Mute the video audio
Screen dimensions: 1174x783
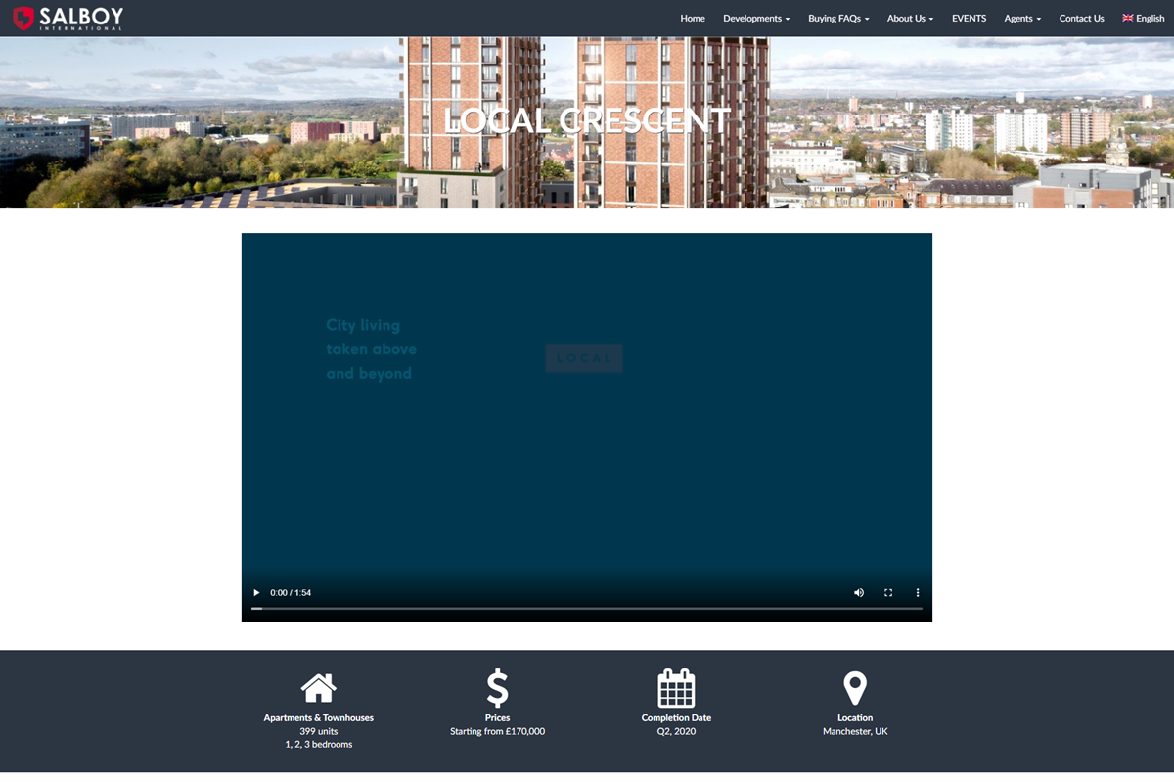click(x=858, y=592)
